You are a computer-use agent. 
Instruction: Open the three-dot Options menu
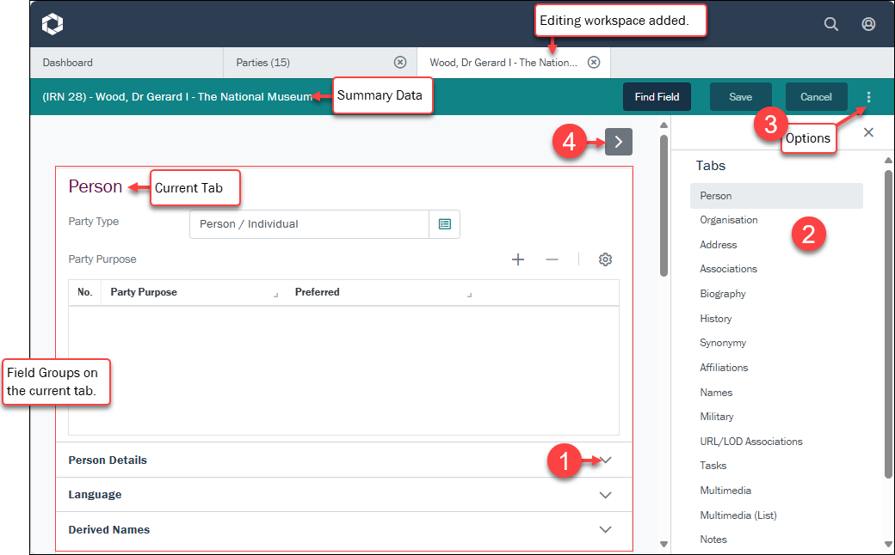[x=868, y=97]
